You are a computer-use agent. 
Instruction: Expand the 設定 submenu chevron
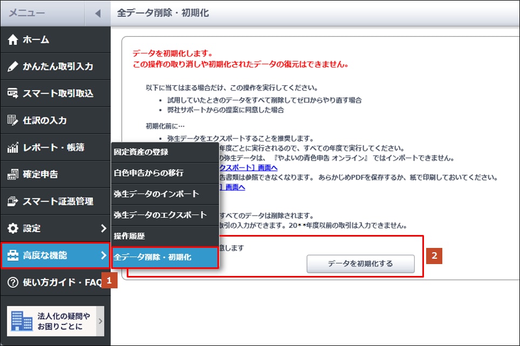coord(104,229)
